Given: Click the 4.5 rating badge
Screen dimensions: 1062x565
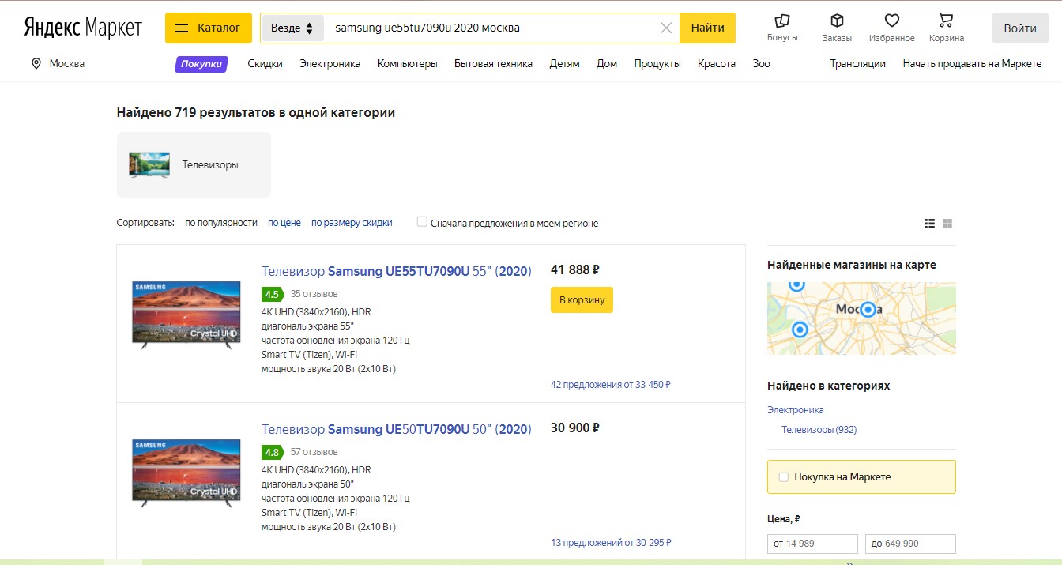Looking at the screenshot, I should pos(272,294).
